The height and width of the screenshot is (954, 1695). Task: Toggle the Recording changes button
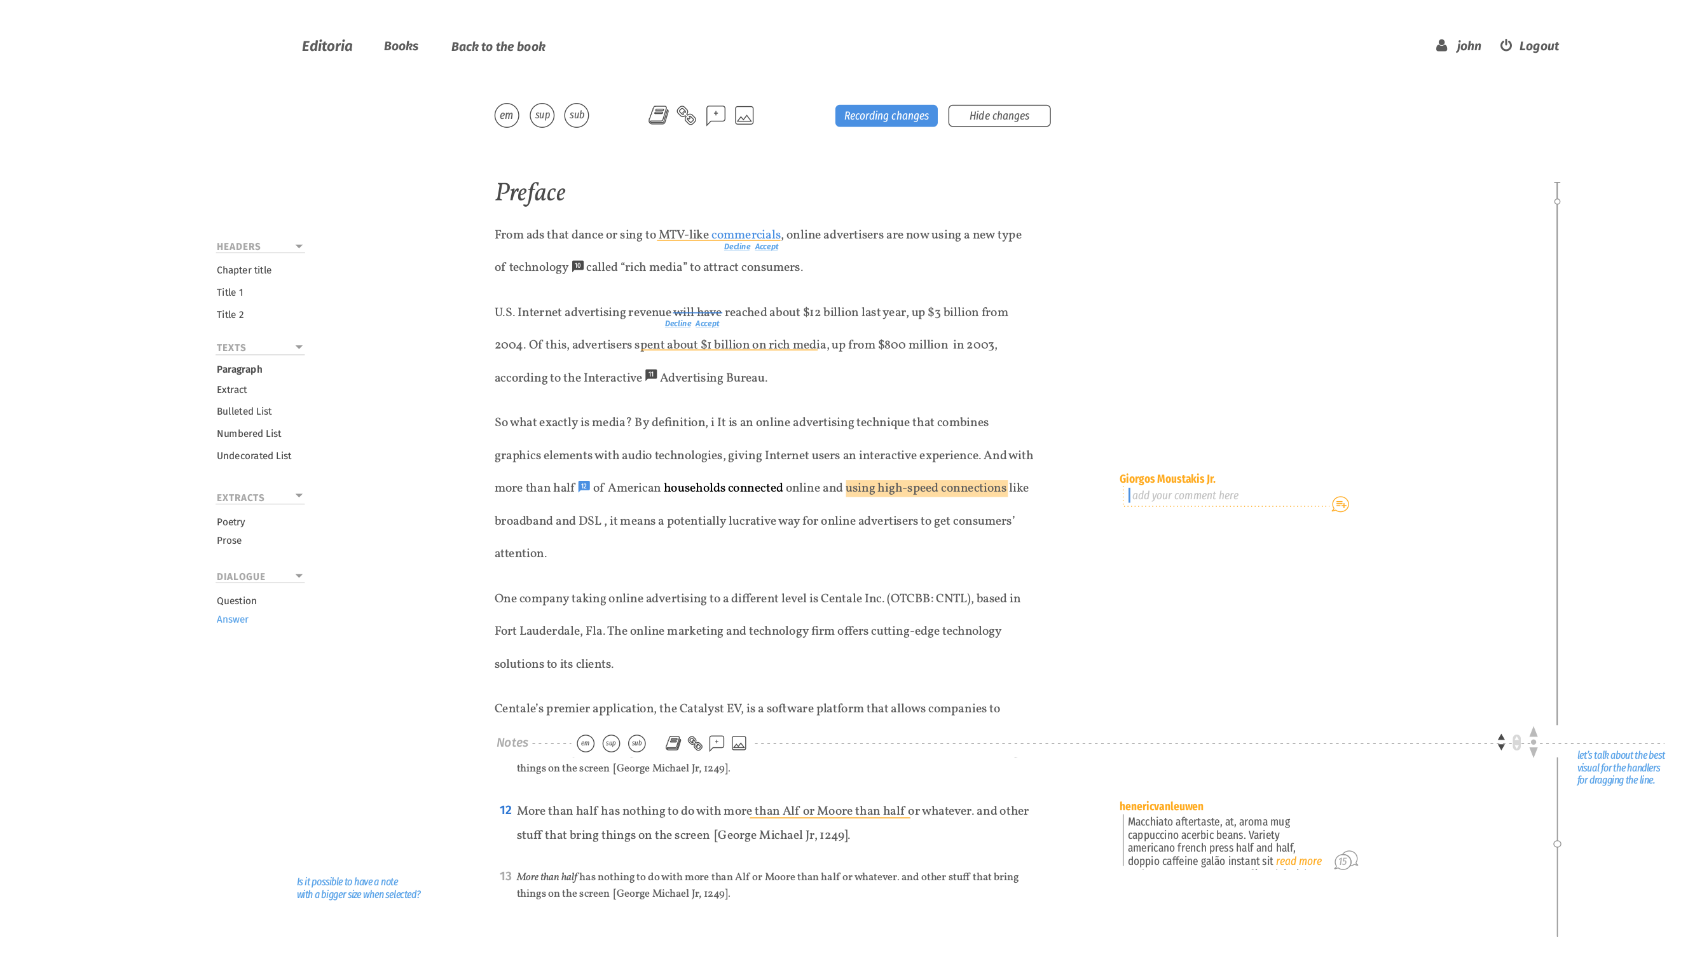point(886,115)
